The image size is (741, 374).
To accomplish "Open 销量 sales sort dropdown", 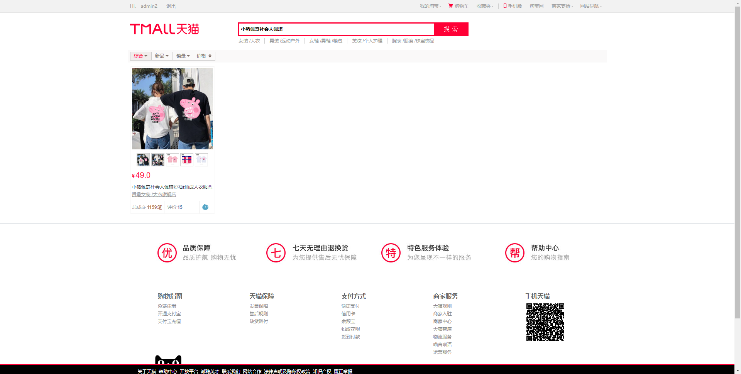I will [183, 56].
